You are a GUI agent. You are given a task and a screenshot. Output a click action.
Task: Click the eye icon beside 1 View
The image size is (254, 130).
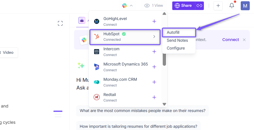pyautogui.click(x=147, y=6)
